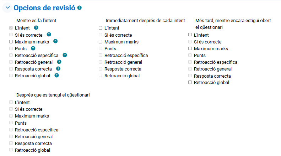Click Maximum marks checkbox under Després que es tanqui

point(11,116)
